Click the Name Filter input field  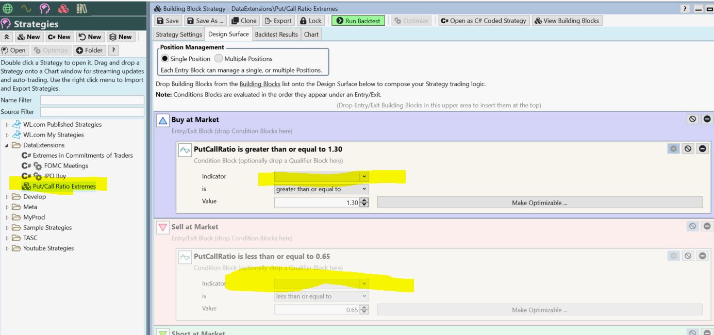click(x=92, y=100)
